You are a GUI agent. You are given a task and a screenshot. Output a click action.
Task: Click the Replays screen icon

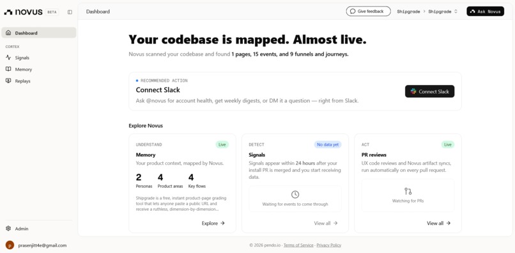(x=8, y=81)
